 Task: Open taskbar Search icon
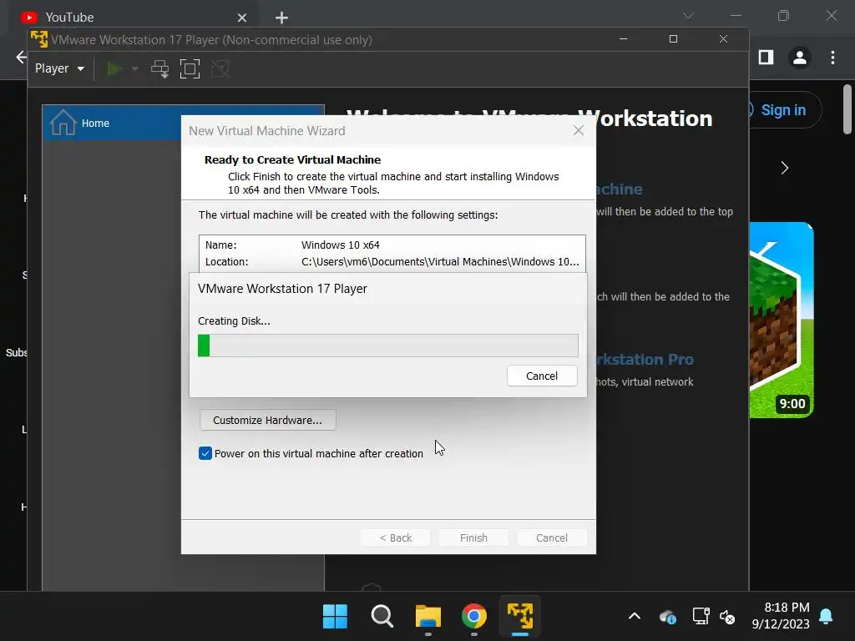[382, 617]
